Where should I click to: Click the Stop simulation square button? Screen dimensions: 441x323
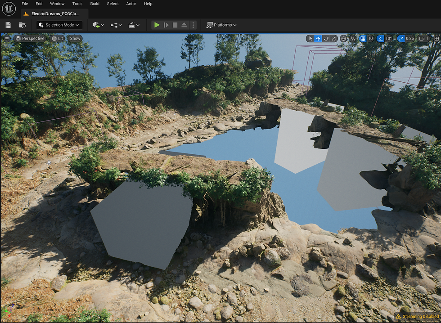(175, 25)
